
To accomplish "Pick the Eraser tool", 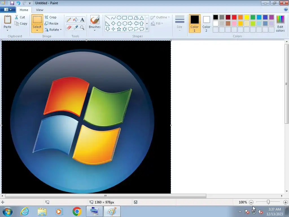I will pos(69,27).
